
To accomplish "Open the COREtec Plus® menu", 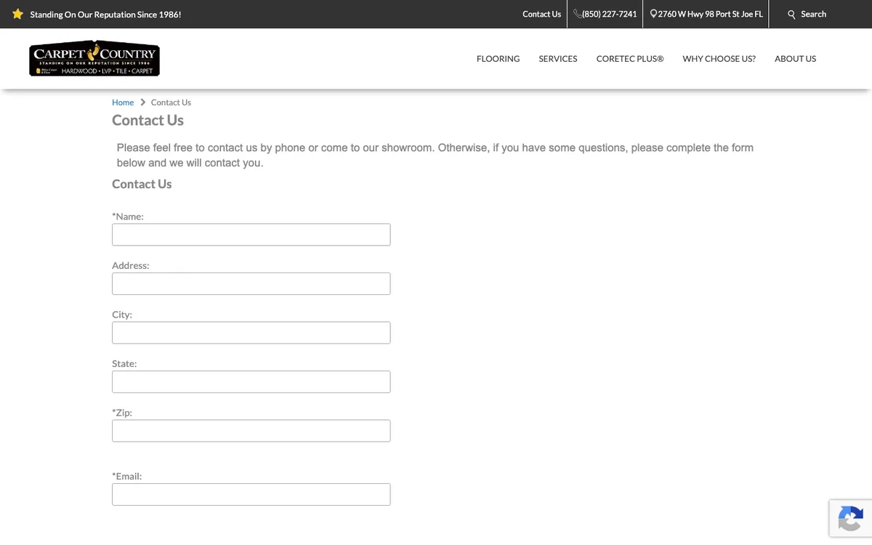I will click(630, 59).
